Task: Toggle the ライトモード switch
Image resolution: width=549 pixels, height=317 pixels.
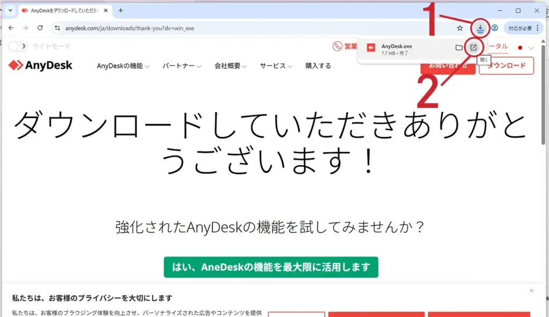Action: 18,47
